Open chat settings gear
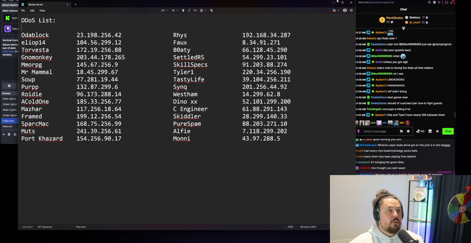Screen dimensions: 471x243 (437, 131)
